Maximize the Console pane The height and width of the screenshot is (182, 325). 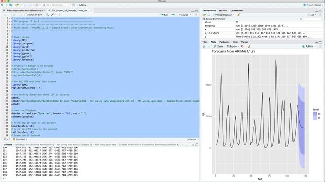pos(197,145)
